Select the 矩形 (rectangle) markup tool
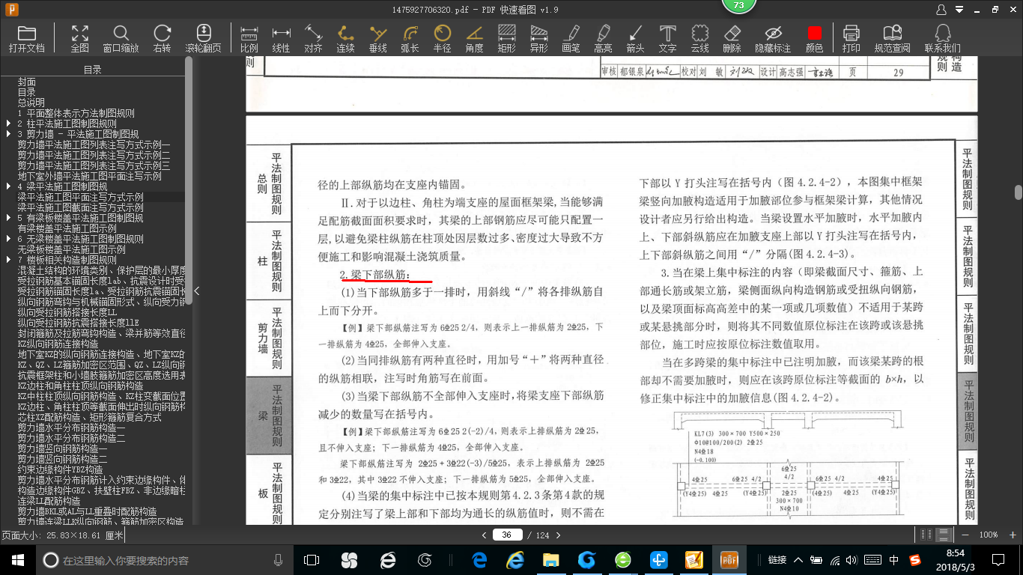The height and width of the screenshot is (575, 1023). click(506, 35)
